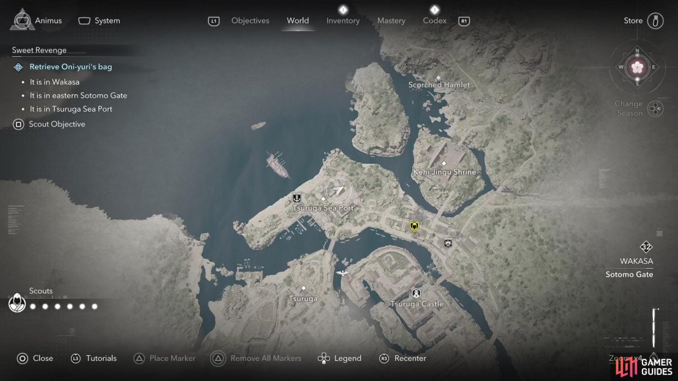Select 'It is in eastern Sotomo Gate' clue

(78, 95)
